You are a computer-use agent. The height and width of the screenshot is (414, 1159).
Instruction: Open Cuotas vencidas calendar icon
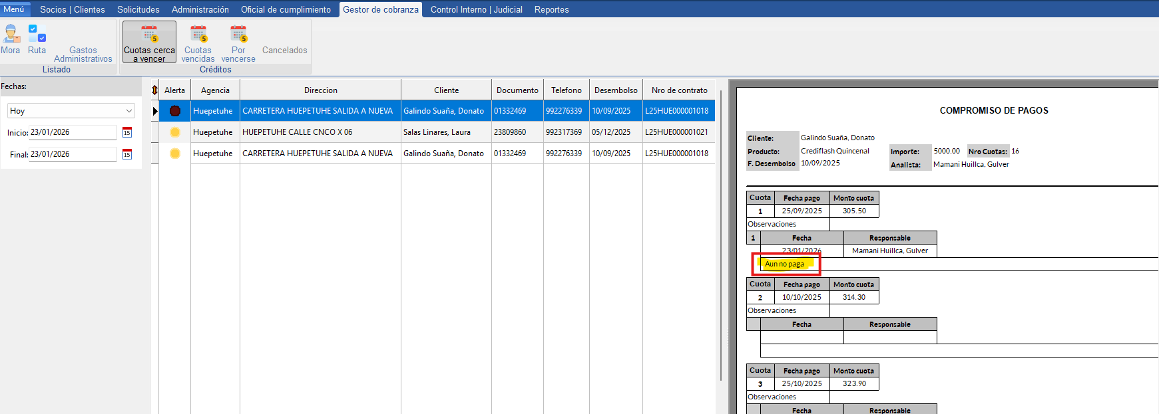pyautogui.click(x=198, y=35)
